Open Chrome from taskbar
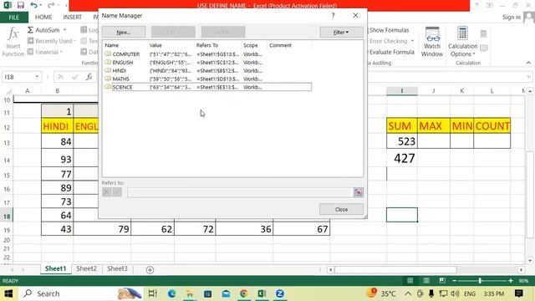This screenshot has height=301, width=535. pos(243,293)
